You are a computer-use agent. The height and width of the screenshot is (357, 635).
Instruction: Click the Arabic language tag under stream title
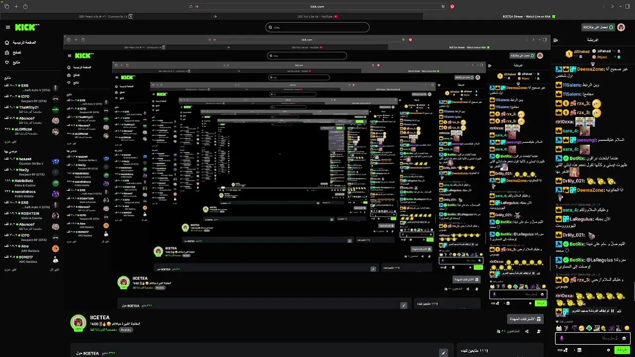tap(126, 330)
